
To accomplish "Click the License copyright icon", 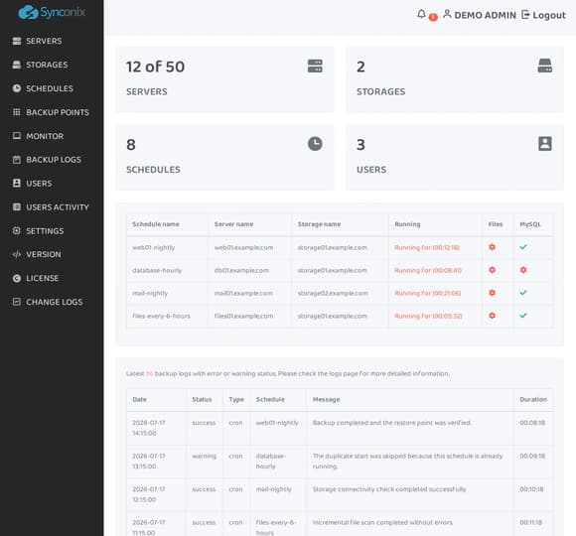I will click(17, 278).
